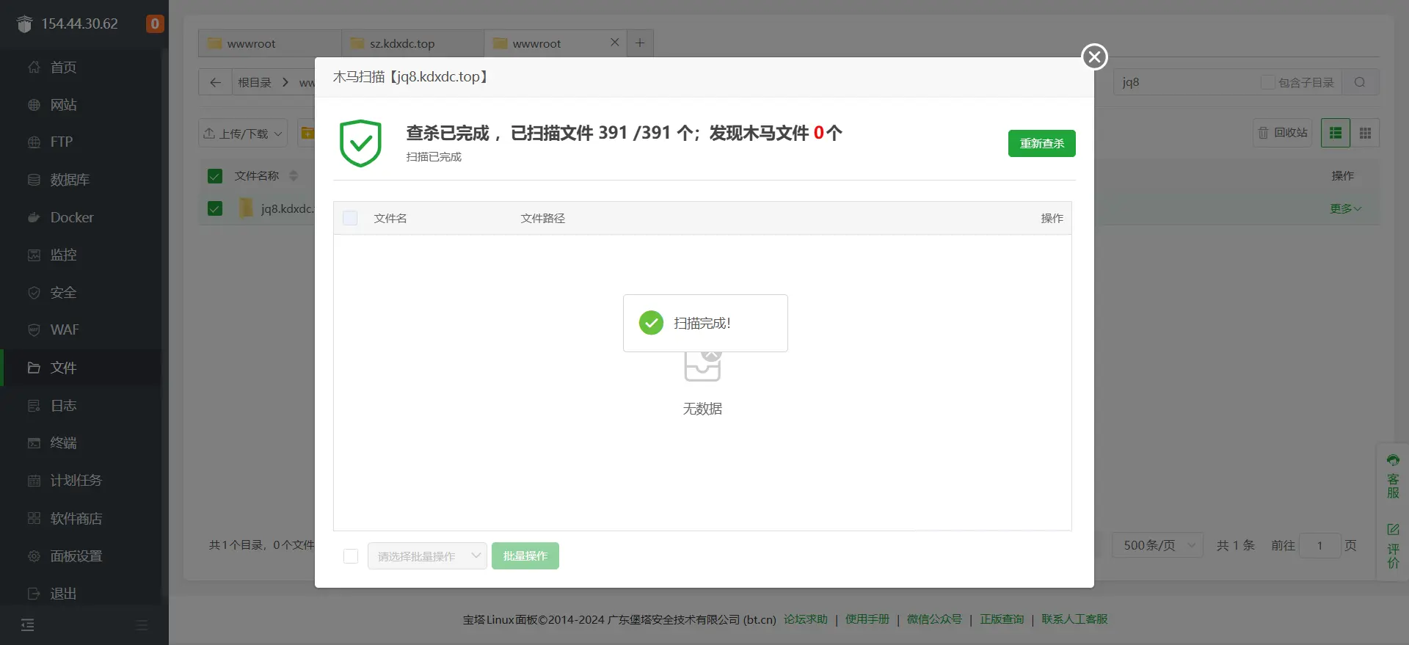
Task: Click the Docker whale icon
Action: point(34,217)
